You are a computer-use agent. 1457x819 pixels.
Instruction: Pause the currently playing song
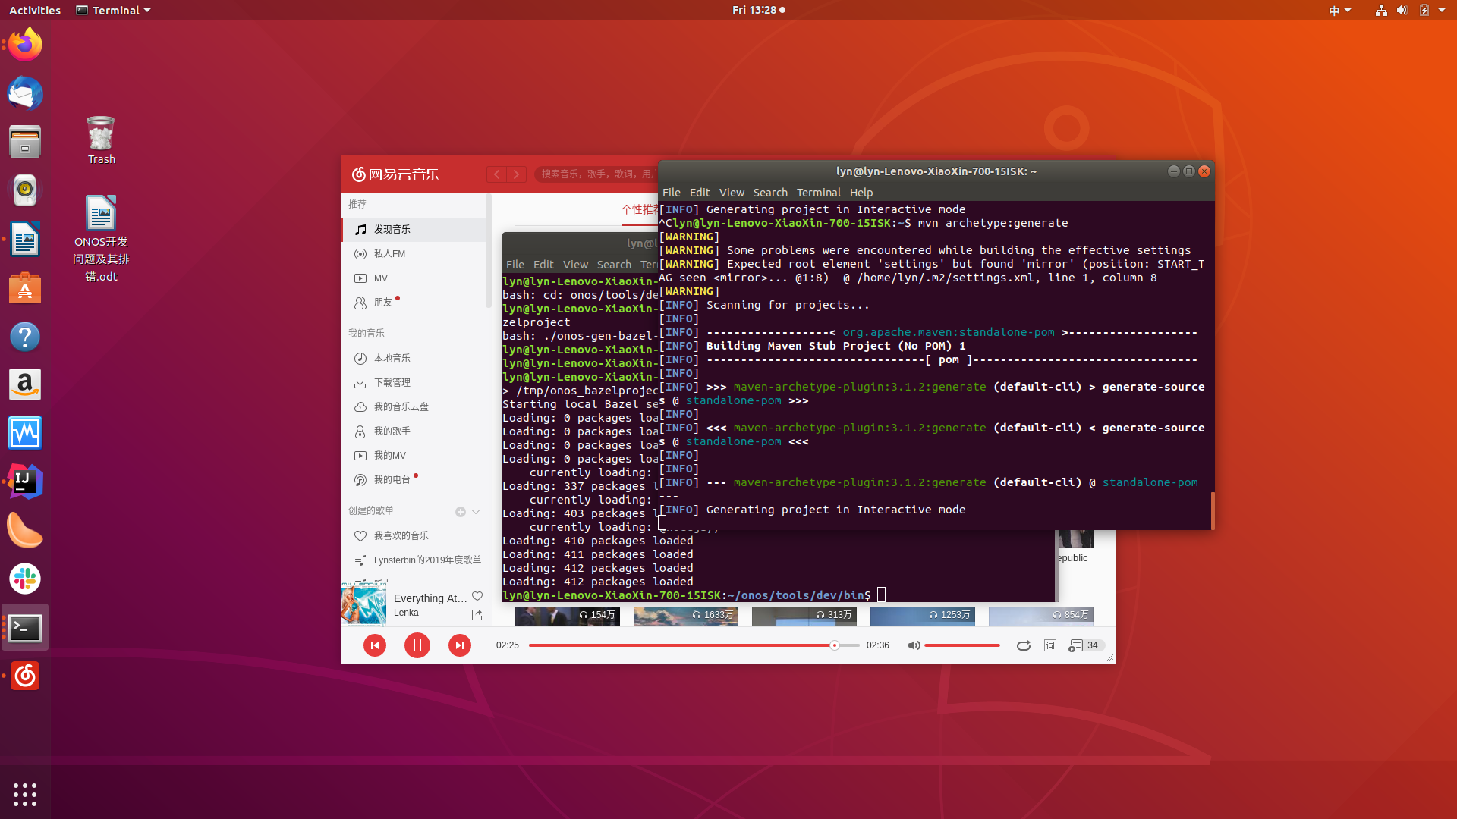[417, 645]
